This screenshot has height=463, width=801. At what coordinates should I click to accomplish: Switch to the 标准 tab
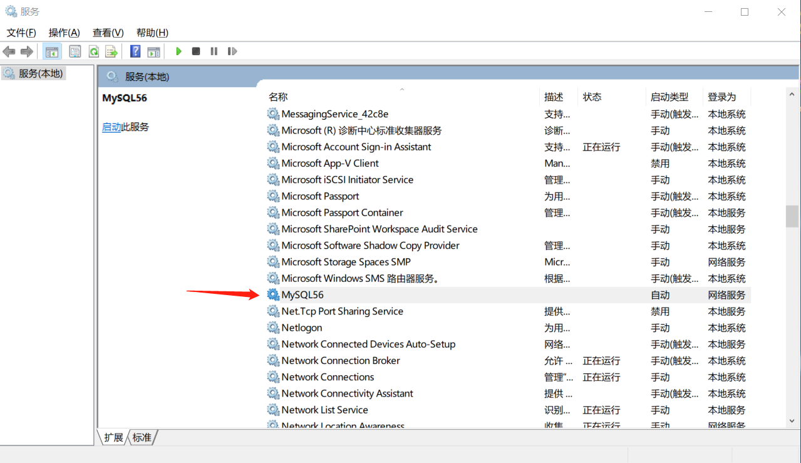[142, 437]
